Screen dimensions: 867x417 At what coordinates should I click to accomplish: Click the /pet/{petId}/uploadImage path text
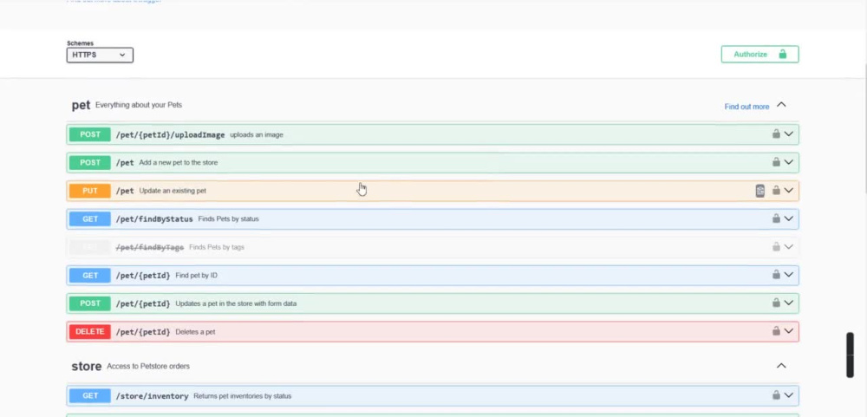click(170, 135)
